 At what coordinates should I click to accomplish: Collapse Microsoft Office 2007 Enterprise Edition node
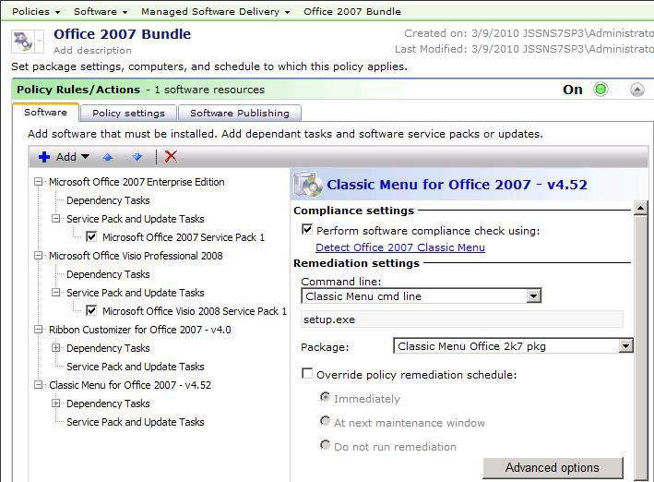click(x=39, y=182)
